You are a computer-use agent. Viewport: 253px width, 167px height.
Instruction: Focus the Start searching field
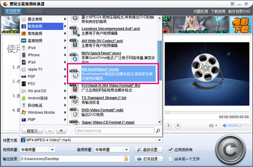point(115,131)
